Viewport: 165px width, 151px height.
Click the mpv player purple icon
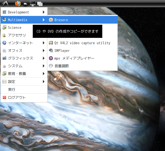point(51,58)
